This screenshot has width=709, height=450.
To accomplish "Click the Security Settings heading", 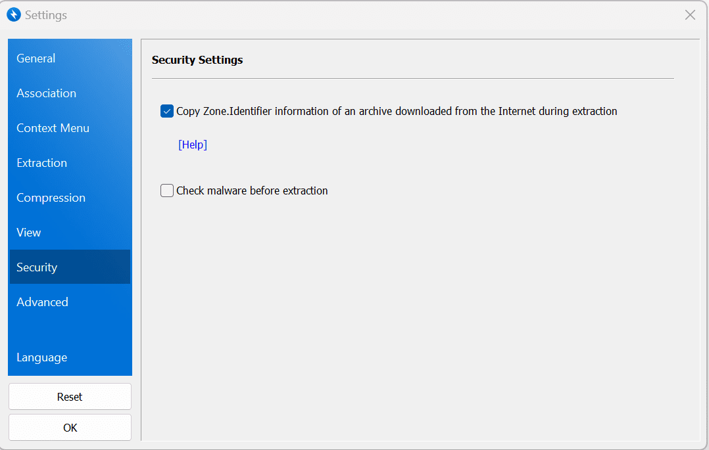I will tap(197, 60).
